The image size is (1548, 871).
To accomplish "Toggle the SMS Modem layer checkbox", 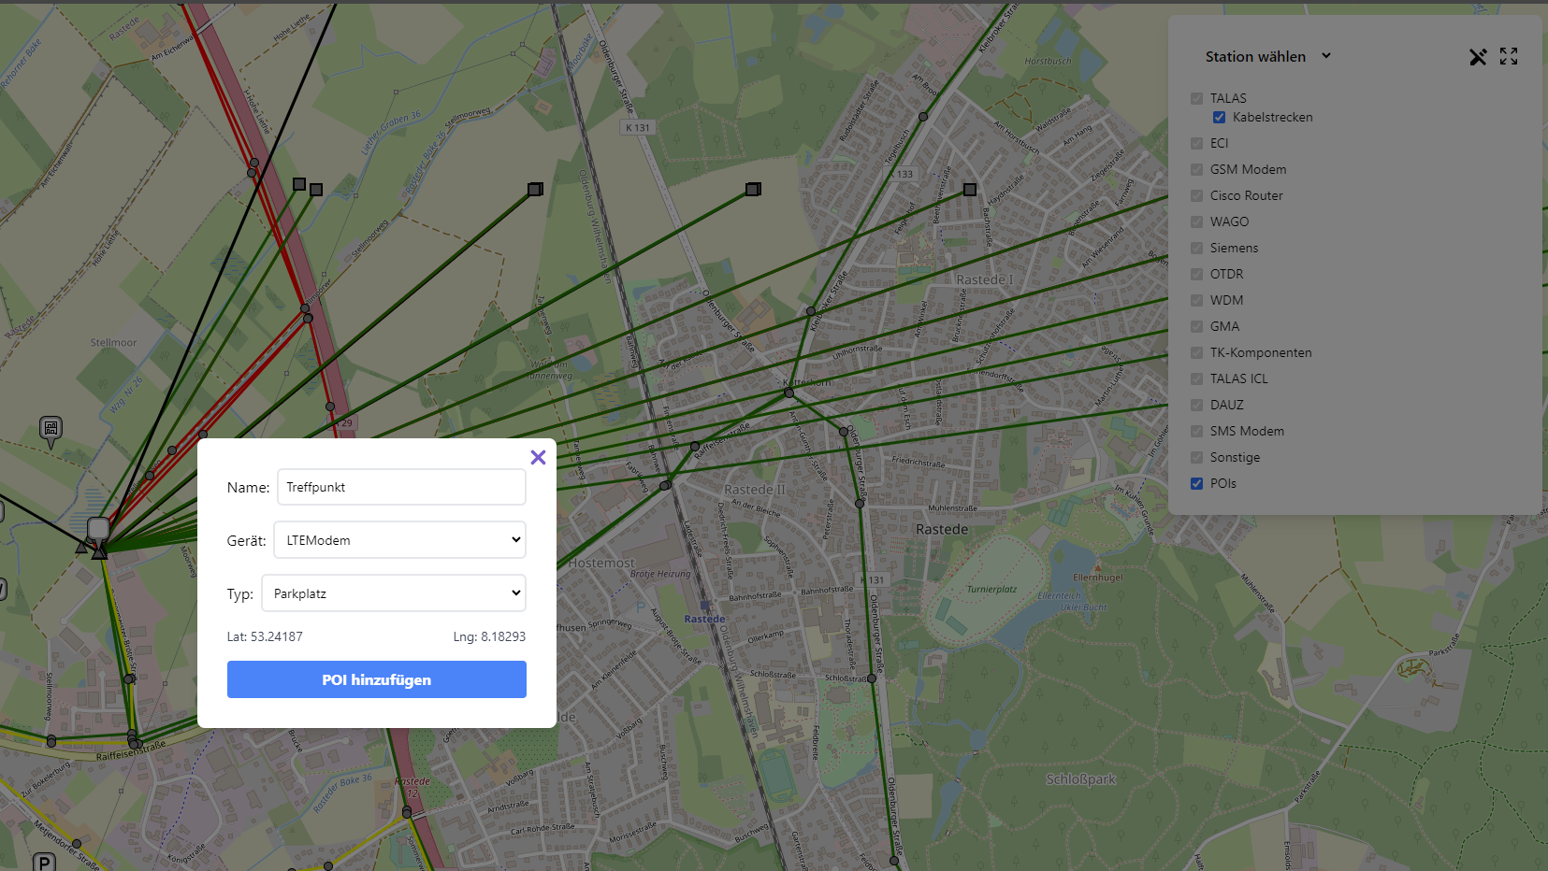I will (1196, 431).
